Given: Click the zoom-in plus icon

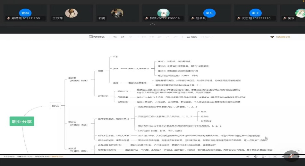Looking at the screenshot, I should [299, 157].
